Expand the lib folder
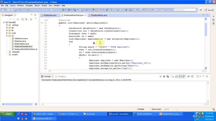Image resolution: width=216 pixels, height=121 pixels. (7, 30)
